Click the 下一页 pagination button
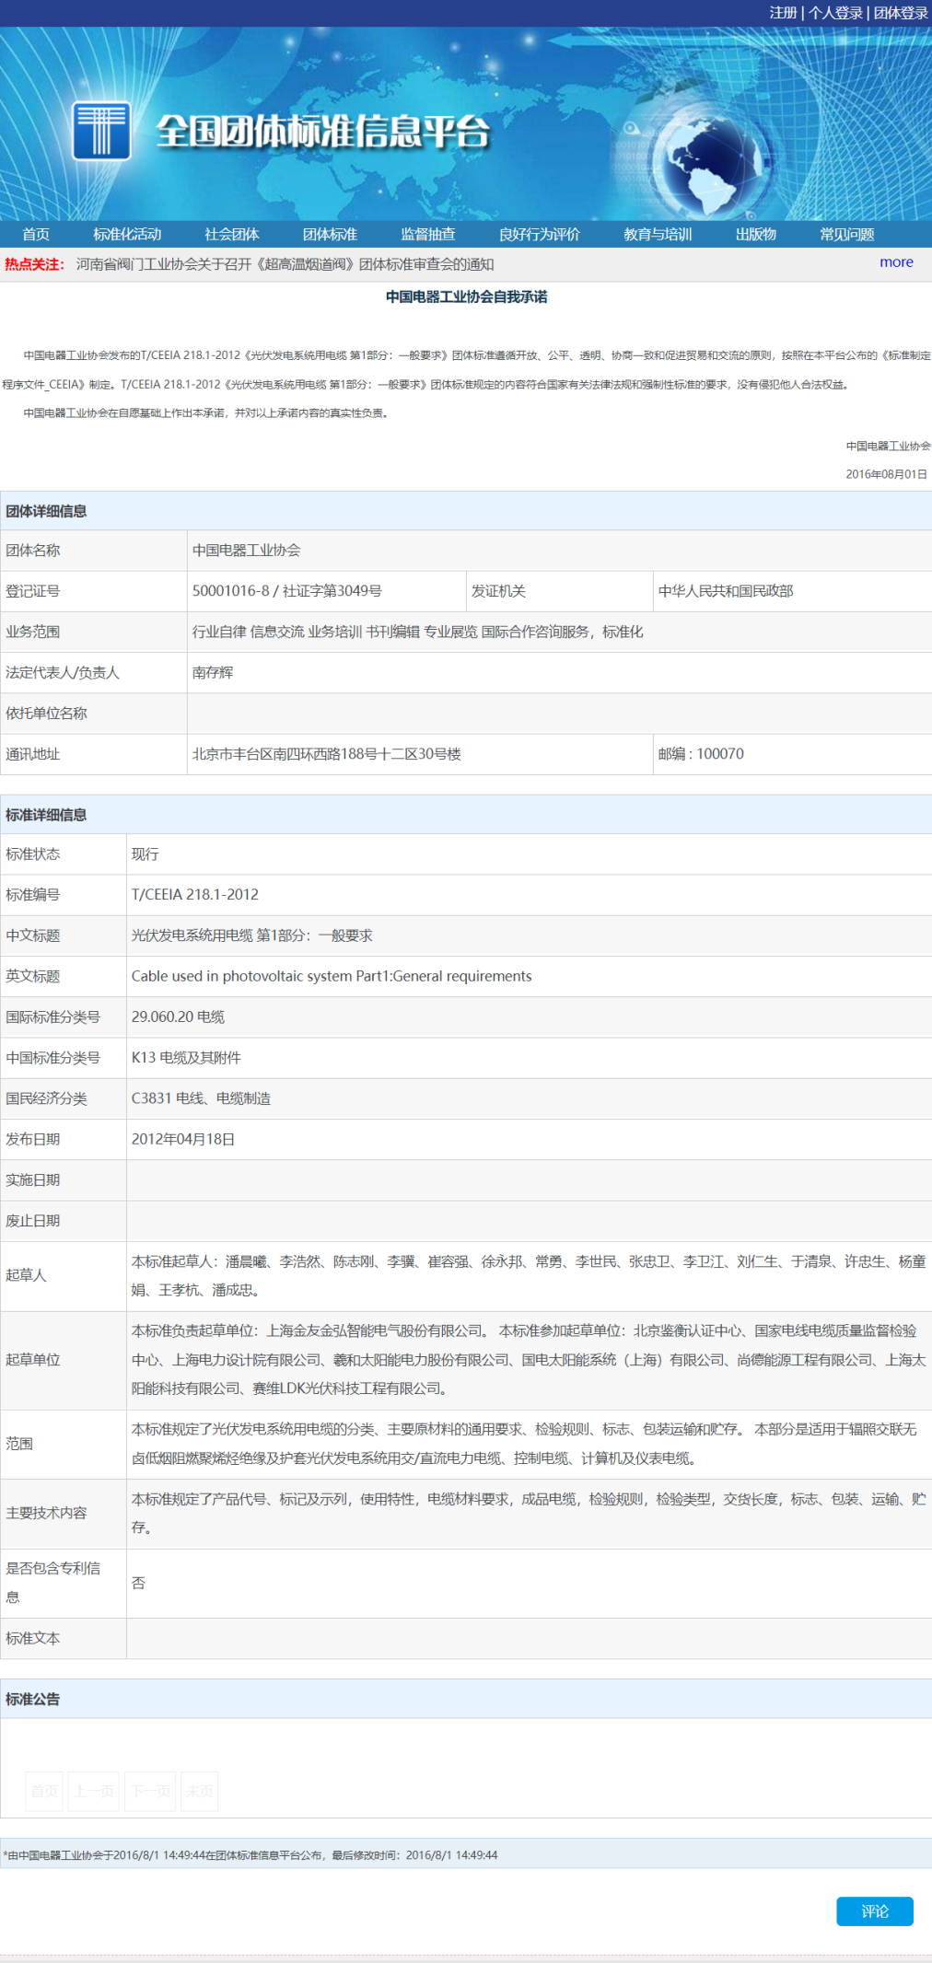Image resolution: width=932 pixels, height=1963 pixels. point(150,1791)
